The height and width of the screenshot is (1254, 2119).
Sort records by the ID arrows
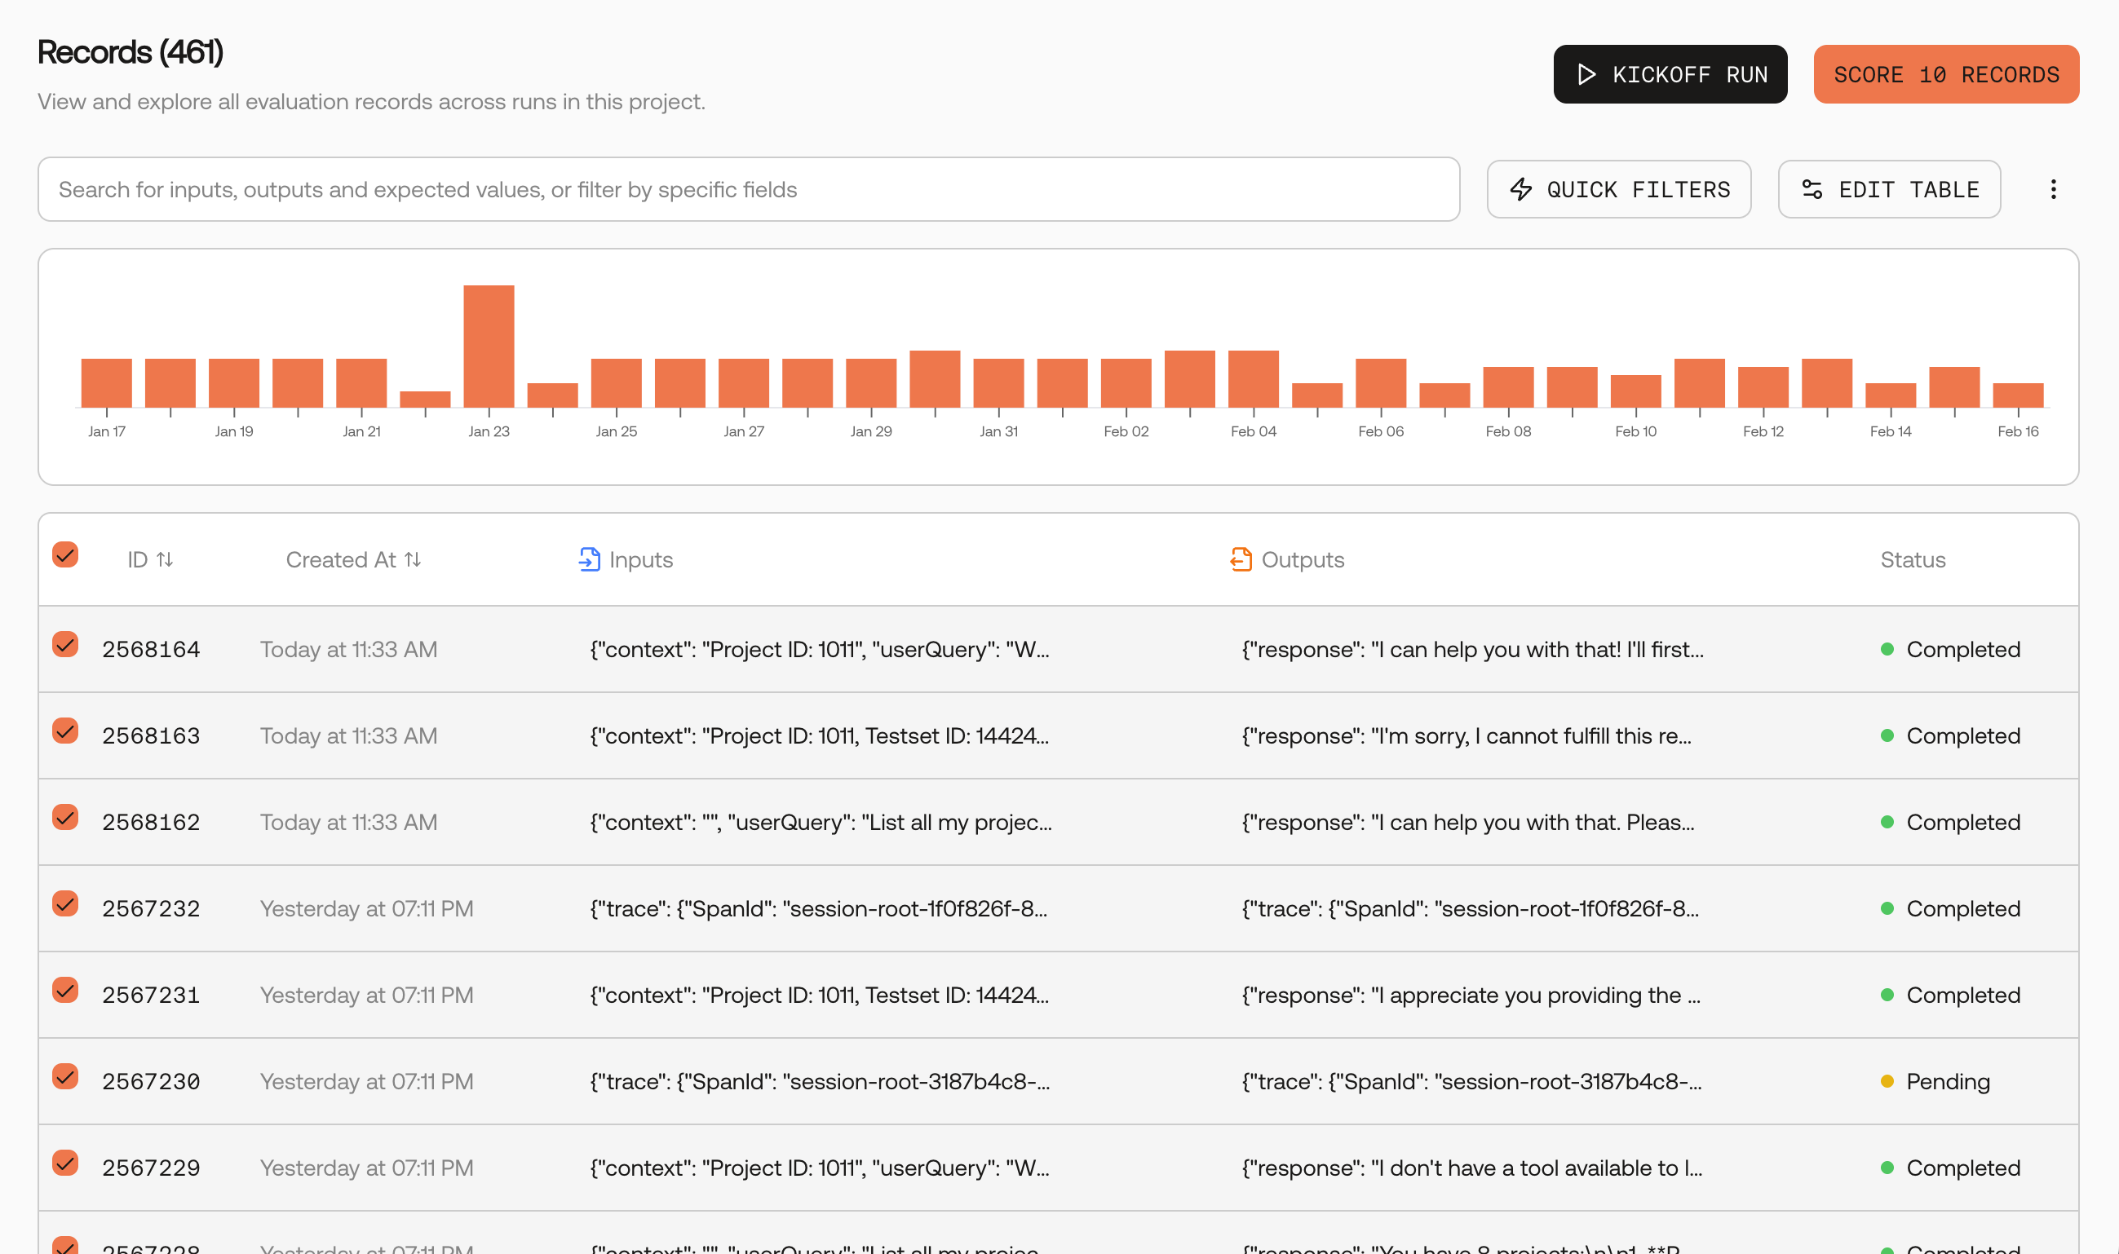click(x=165, y=559)
